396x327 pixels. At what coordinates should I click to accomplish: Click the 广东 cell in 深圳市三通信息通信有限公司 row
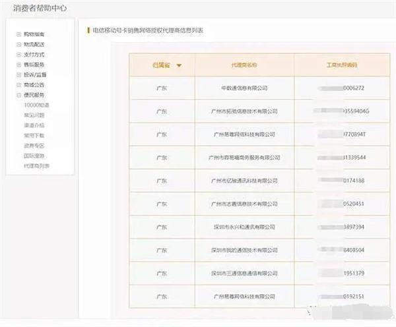pos(162,274)
